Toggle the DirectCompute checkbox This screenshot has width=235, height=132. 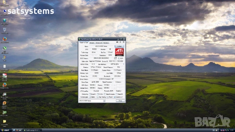point(105,94)
